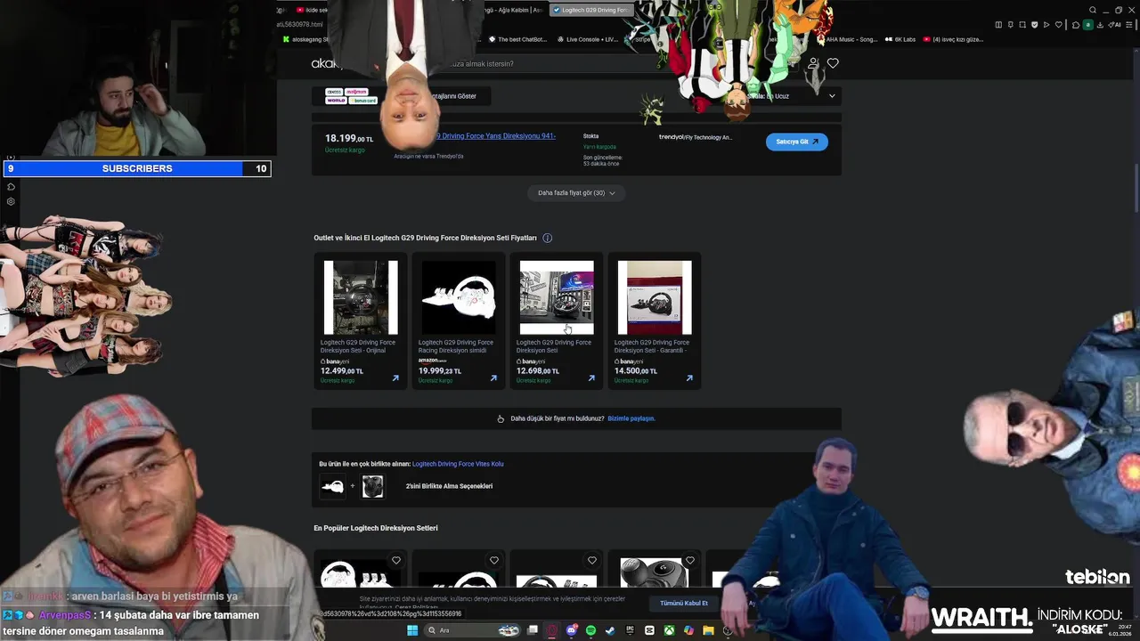Favorite the fourth popular Logitech set card
Viewport: 1140px width, 641px height.
(x=690, y=561)
